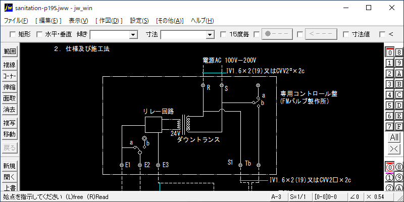Click the リレー回路 label in the drawing
The image size is (404, 202).
(x=158, y=111)
